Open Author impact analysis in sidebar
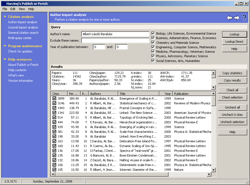This screenshot has width=250, height=185. pos(23,22)
